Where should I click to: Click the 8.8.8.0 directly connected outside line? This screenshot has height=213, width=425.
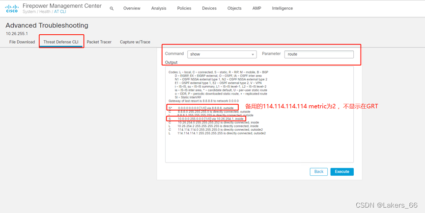[x=209, y=112]
